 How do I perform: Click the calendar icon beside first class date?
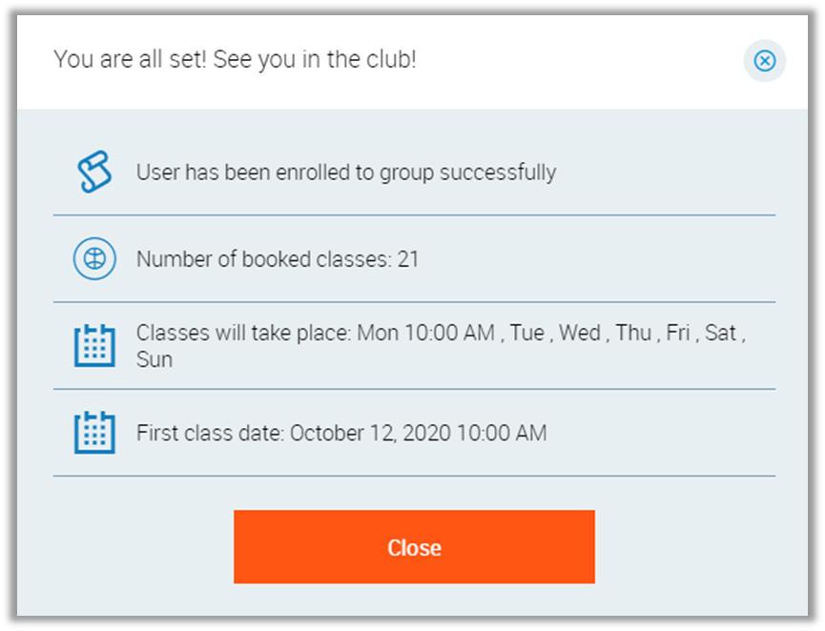[x=94, y=433]
